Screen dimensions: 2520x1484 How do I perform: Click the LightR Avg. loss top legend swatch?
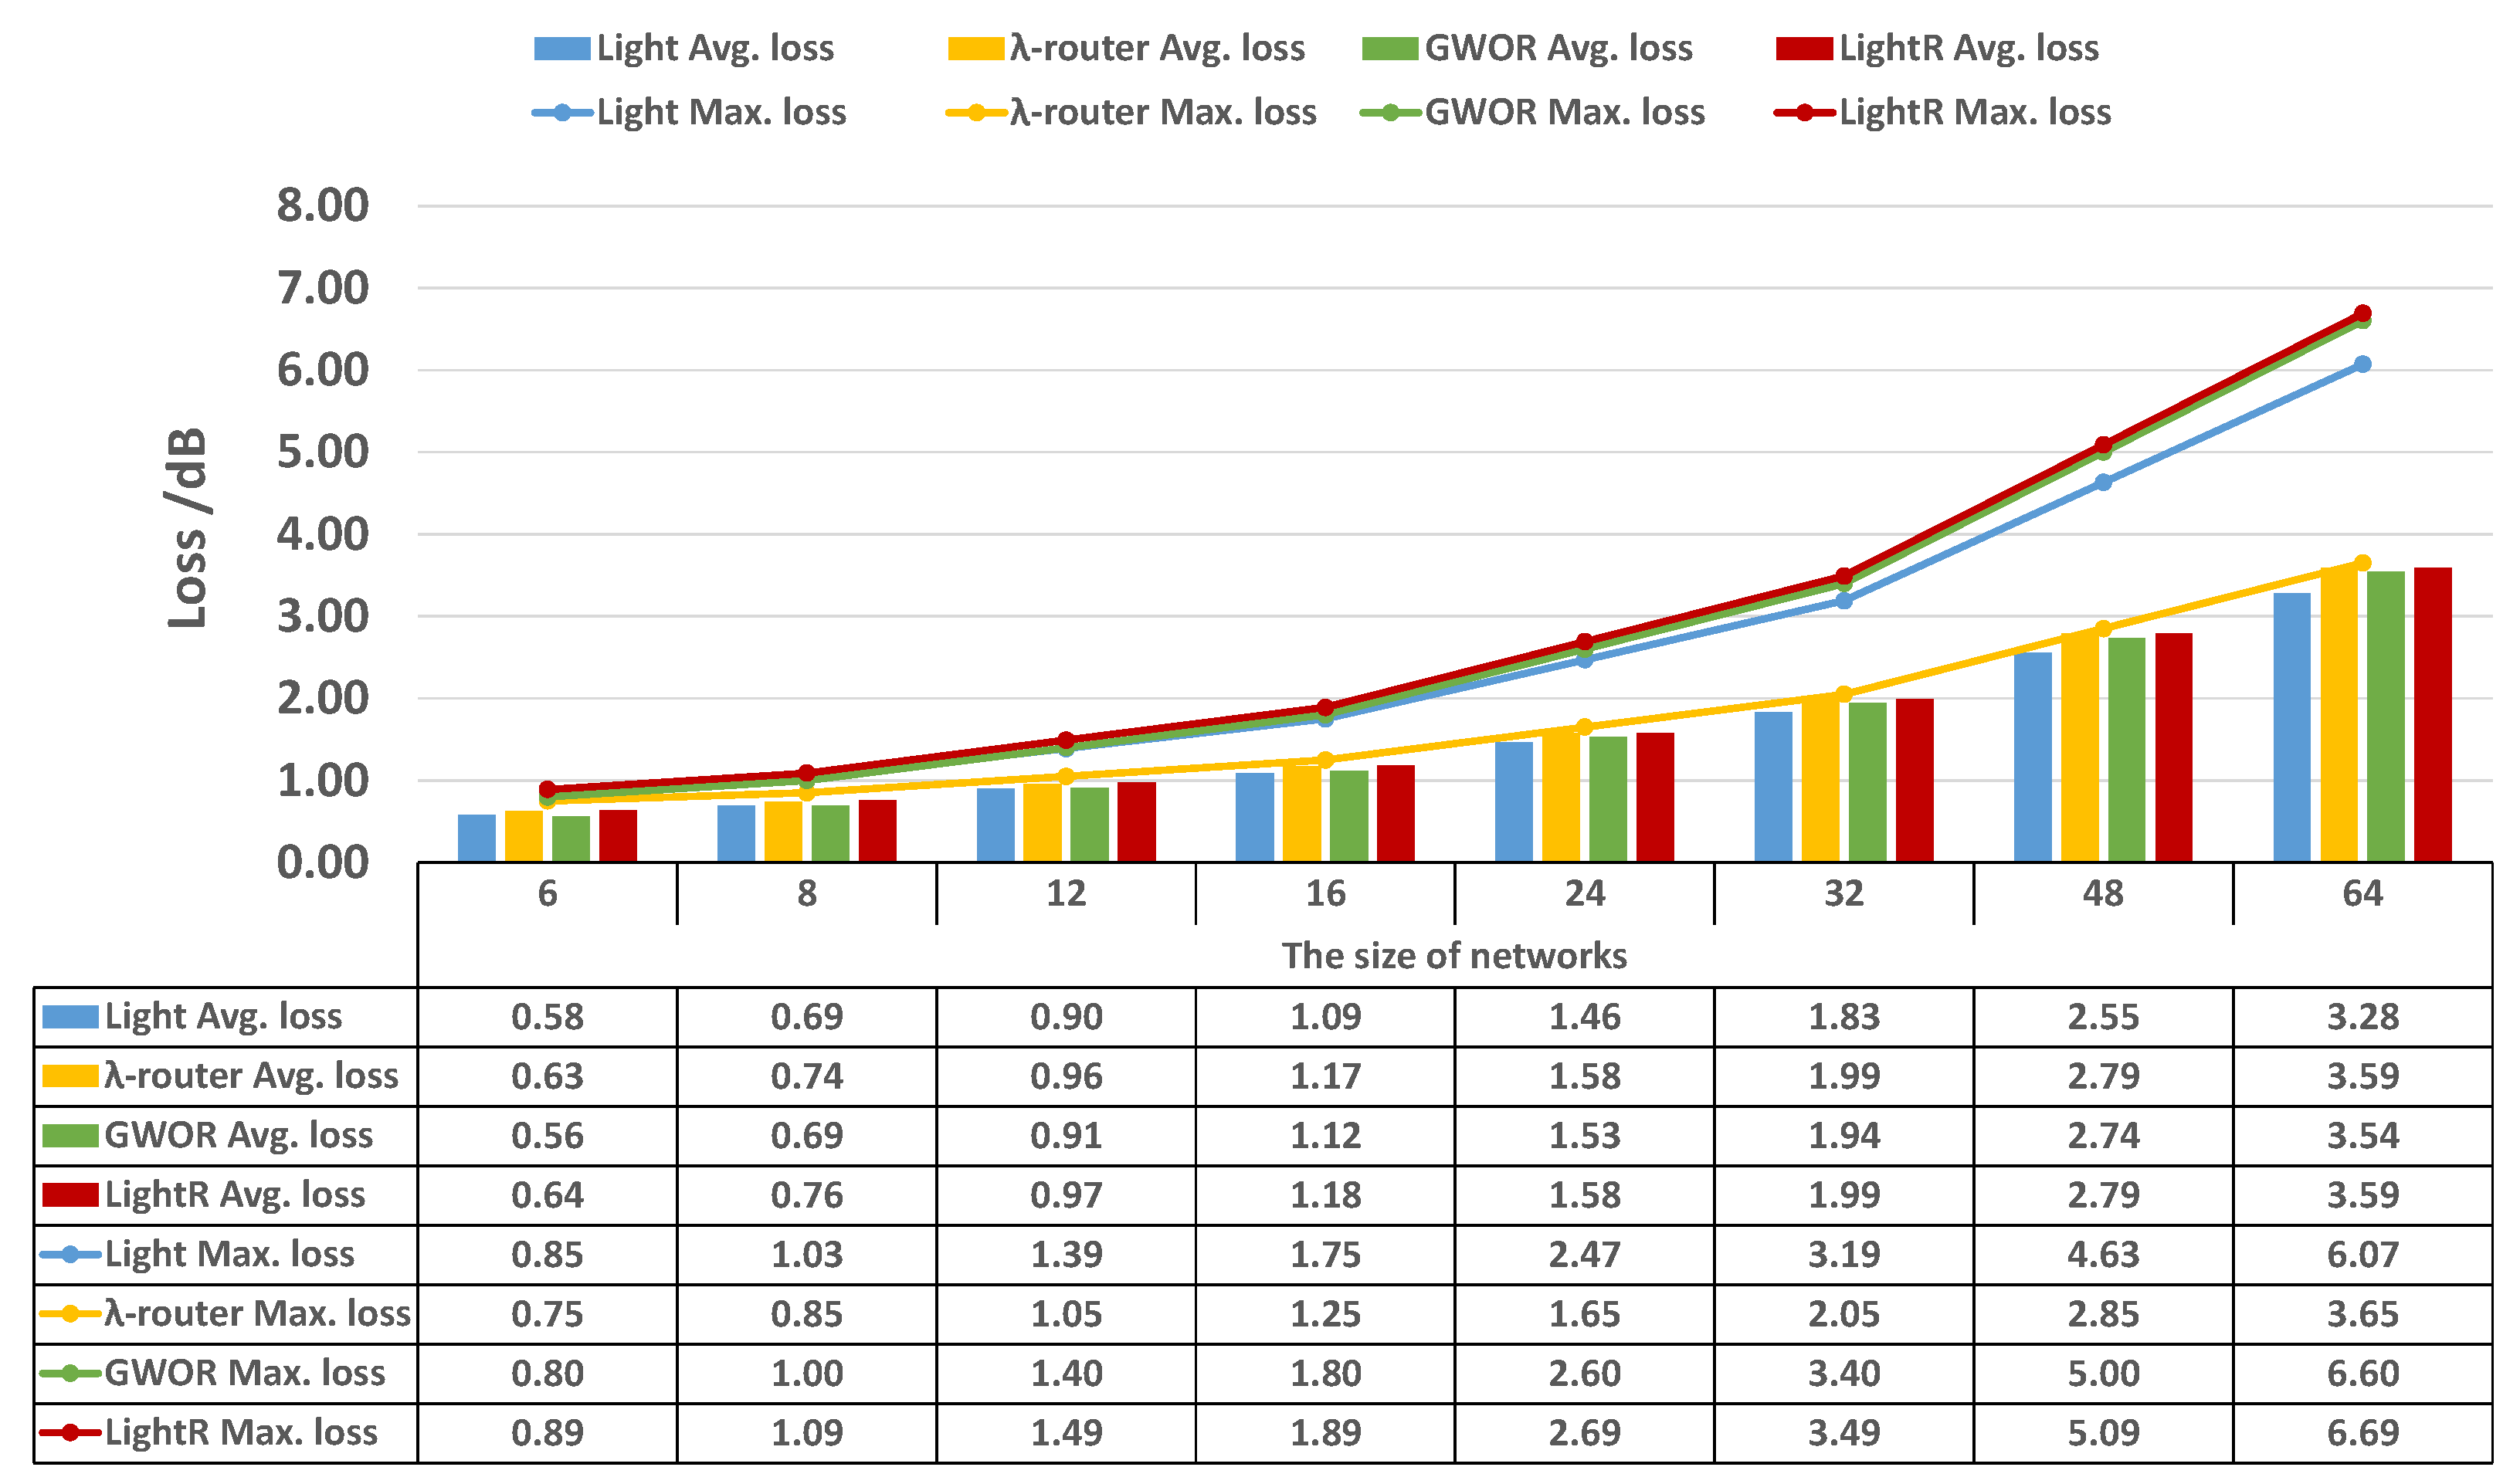pos(1803,49)
